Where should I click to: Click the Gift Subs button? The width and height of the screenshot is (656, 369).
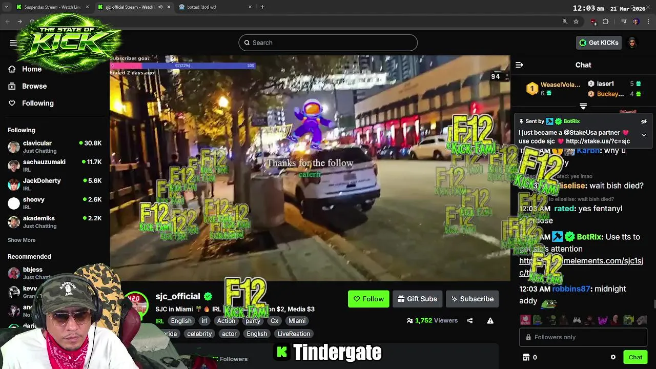(417, 299)
